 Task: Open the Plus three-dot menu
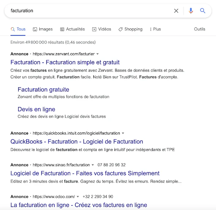click(155, 29)
